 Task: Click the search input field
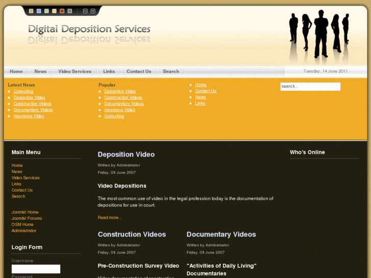310,86
